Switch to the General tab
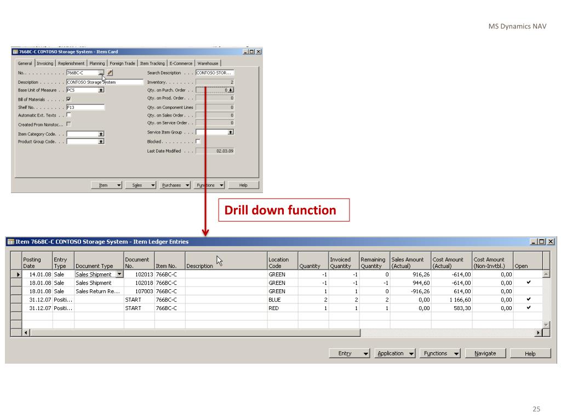This screenshot has height=420, width=561. pyautogui.click(x=25, y=63)
